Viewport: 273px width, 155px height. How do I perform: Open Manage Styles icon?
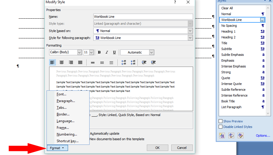[240, 135]
